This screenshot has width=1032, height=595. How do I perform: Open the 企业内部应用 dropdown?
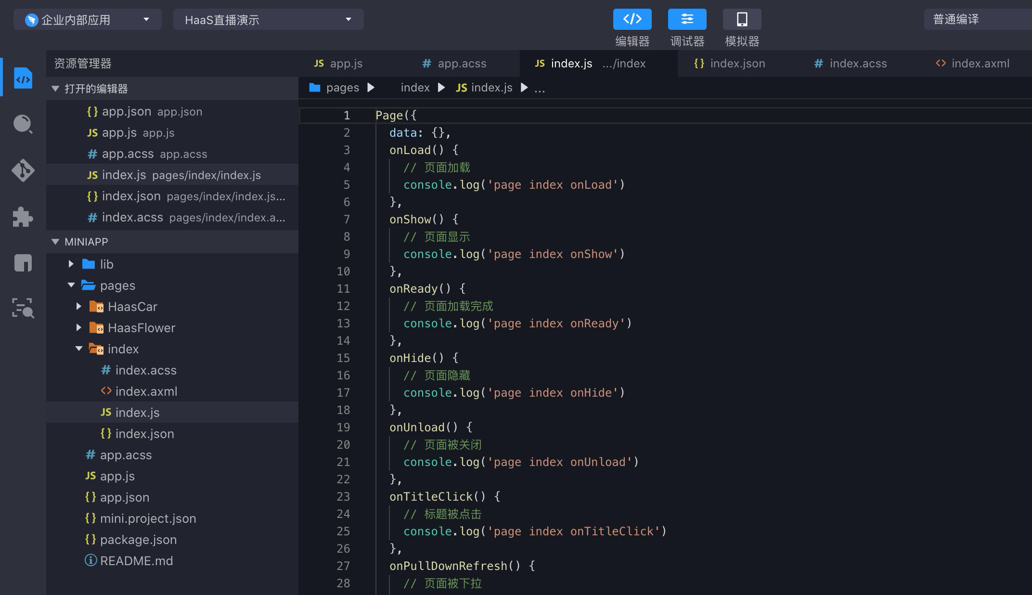tap(87, 20)
